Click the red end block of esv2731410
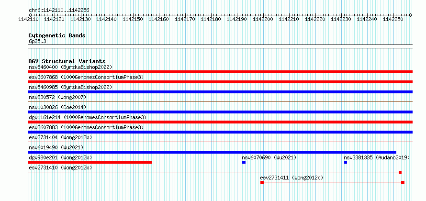 pos(400,172)
